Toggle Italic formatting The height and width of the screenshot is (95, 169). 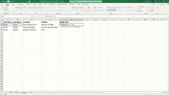click(31, 11)
